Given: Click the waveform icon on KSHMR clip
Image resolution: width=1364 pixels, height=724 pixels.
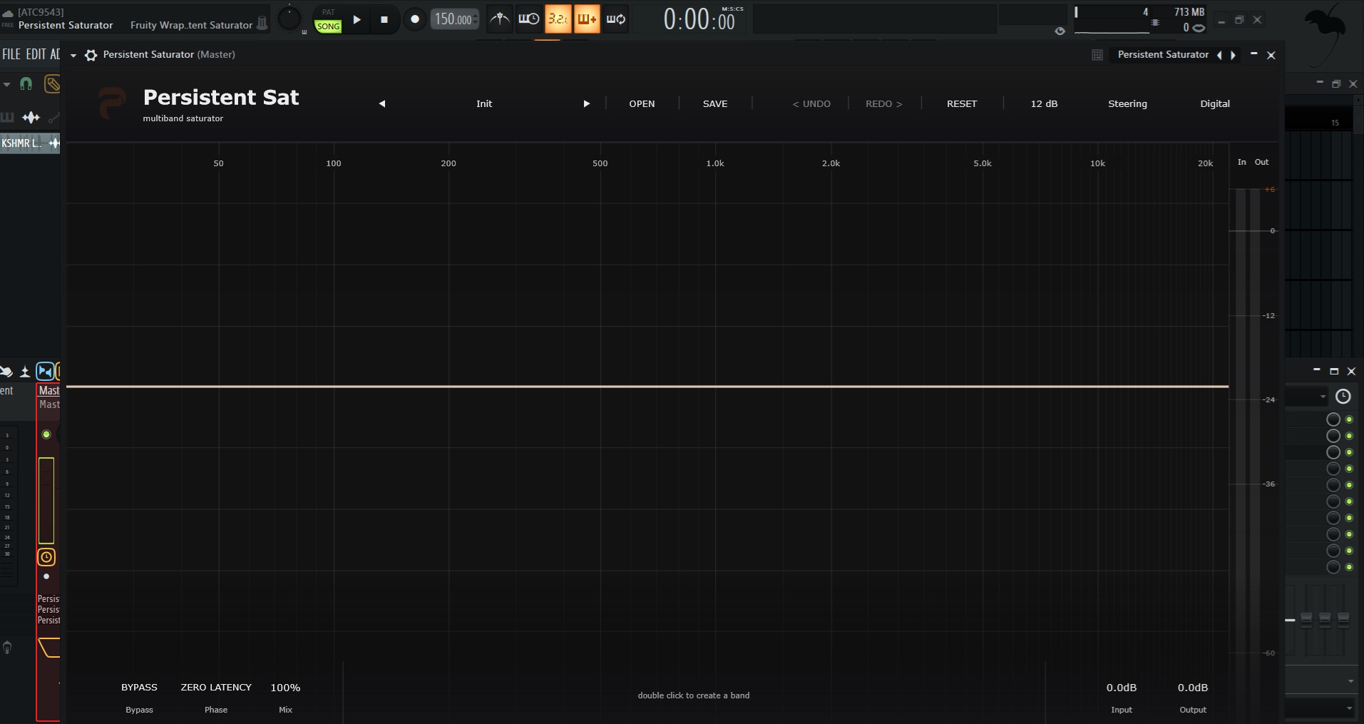Looking at the screenshot, I should point(54,143).
